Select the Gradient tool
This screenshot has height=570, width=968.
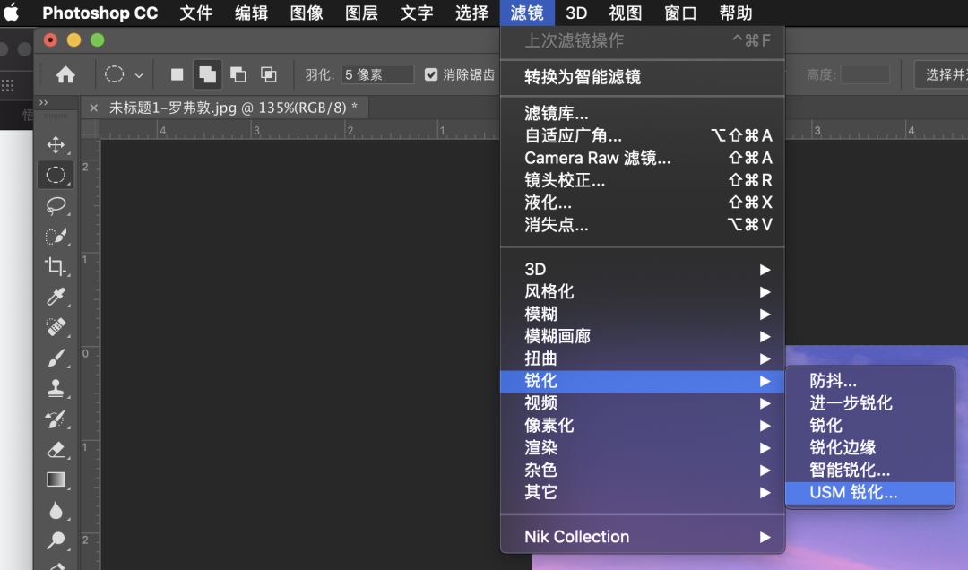point(56,479)
